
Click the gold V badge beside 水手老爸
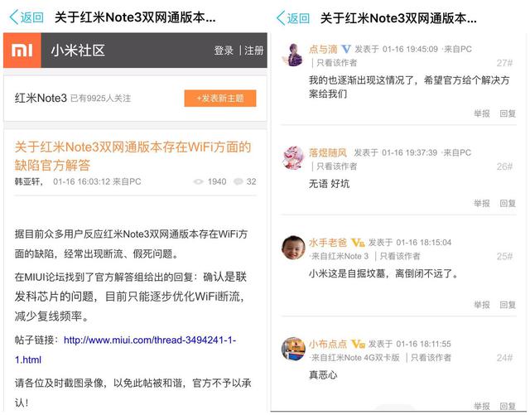click(358, 243)
